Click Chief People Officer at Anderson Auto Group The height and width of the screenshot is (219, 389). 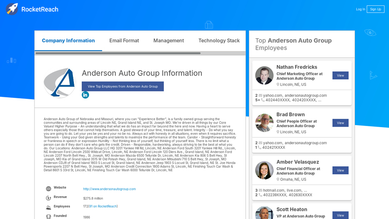tap(297, 124)
